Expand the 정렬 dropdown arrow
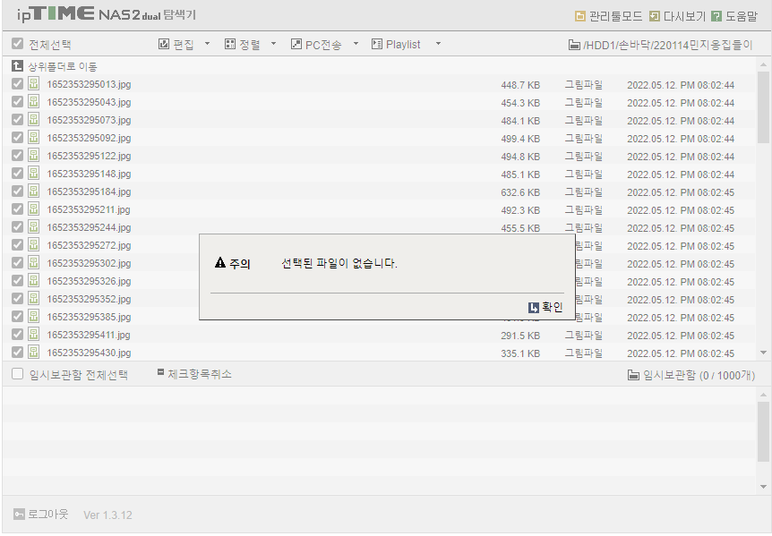This screenshot has width=772, height=536. pos(274,44)
